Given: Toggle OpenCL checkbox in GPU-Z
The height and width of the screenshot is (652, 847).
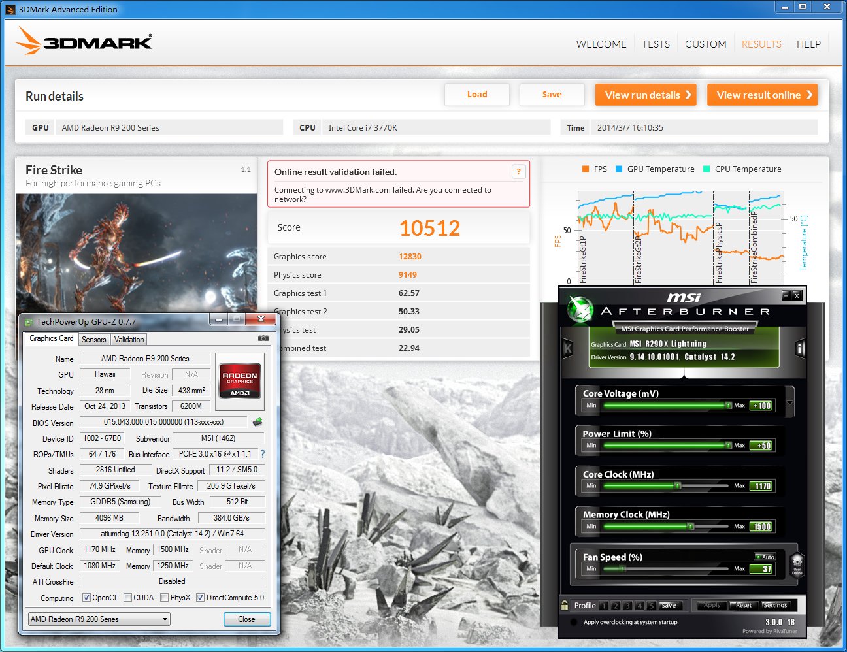Looking at the screenshot, I should 86,598.
